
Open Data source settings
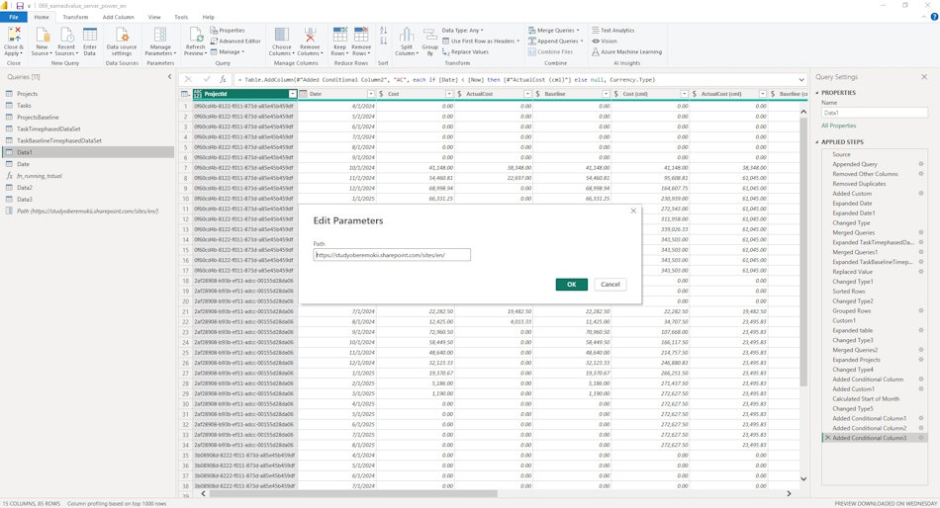click(122, 42)
